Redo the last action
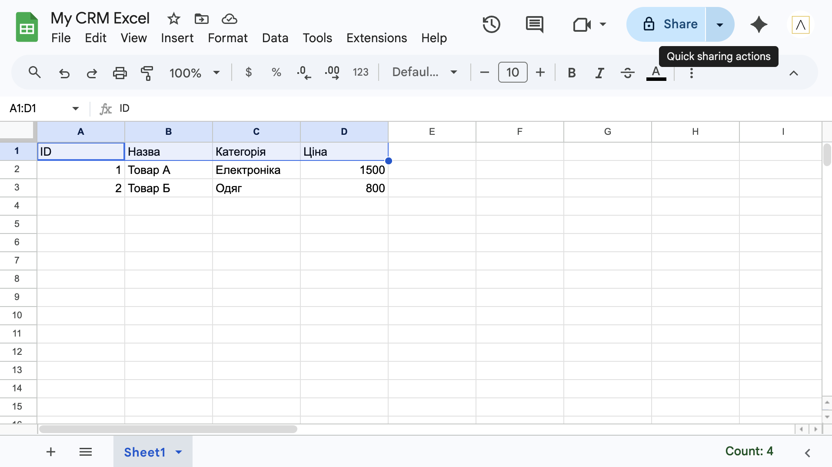 point(92,73)
